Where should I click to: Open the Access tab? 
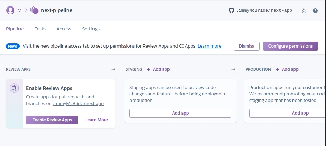(x=64, y=29)
